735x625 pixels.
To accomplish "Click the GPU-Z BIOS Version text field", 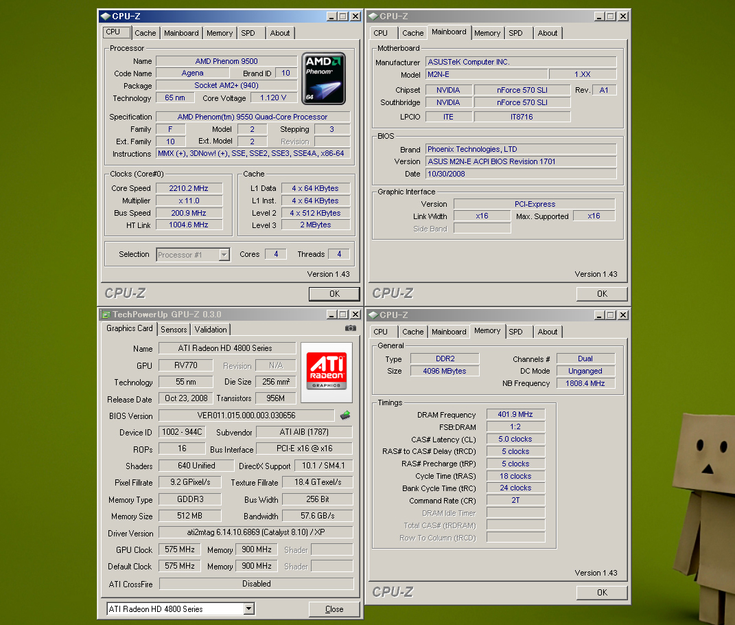I will pyautogui.click(x=246, y=416).
